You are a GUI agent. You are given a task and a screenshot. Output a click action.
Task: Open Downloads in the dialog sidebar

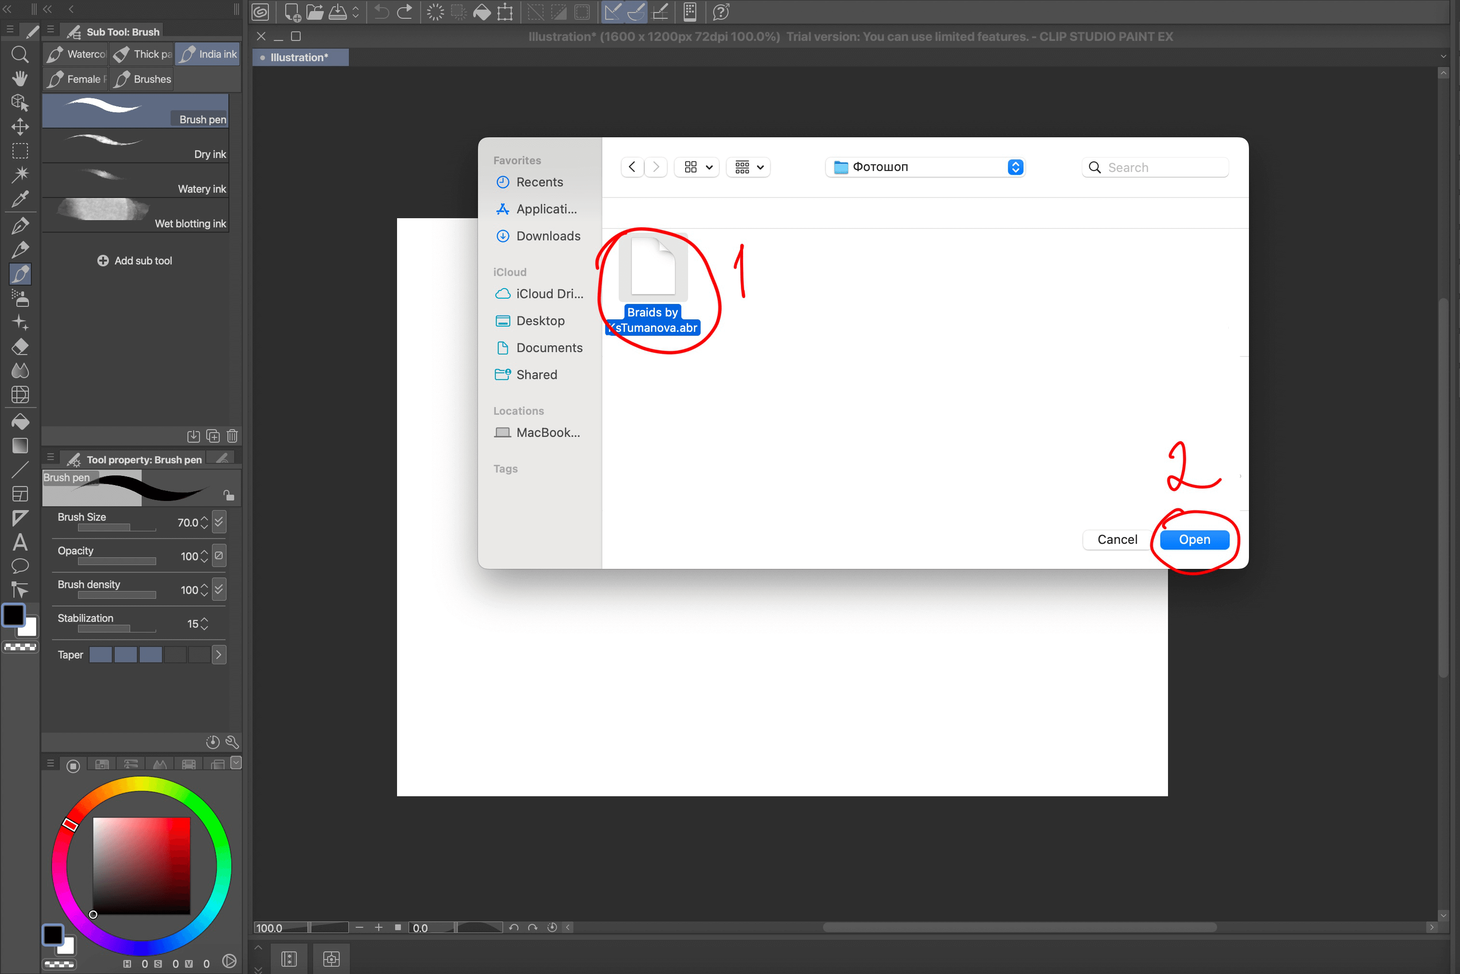tap(547, 236)
